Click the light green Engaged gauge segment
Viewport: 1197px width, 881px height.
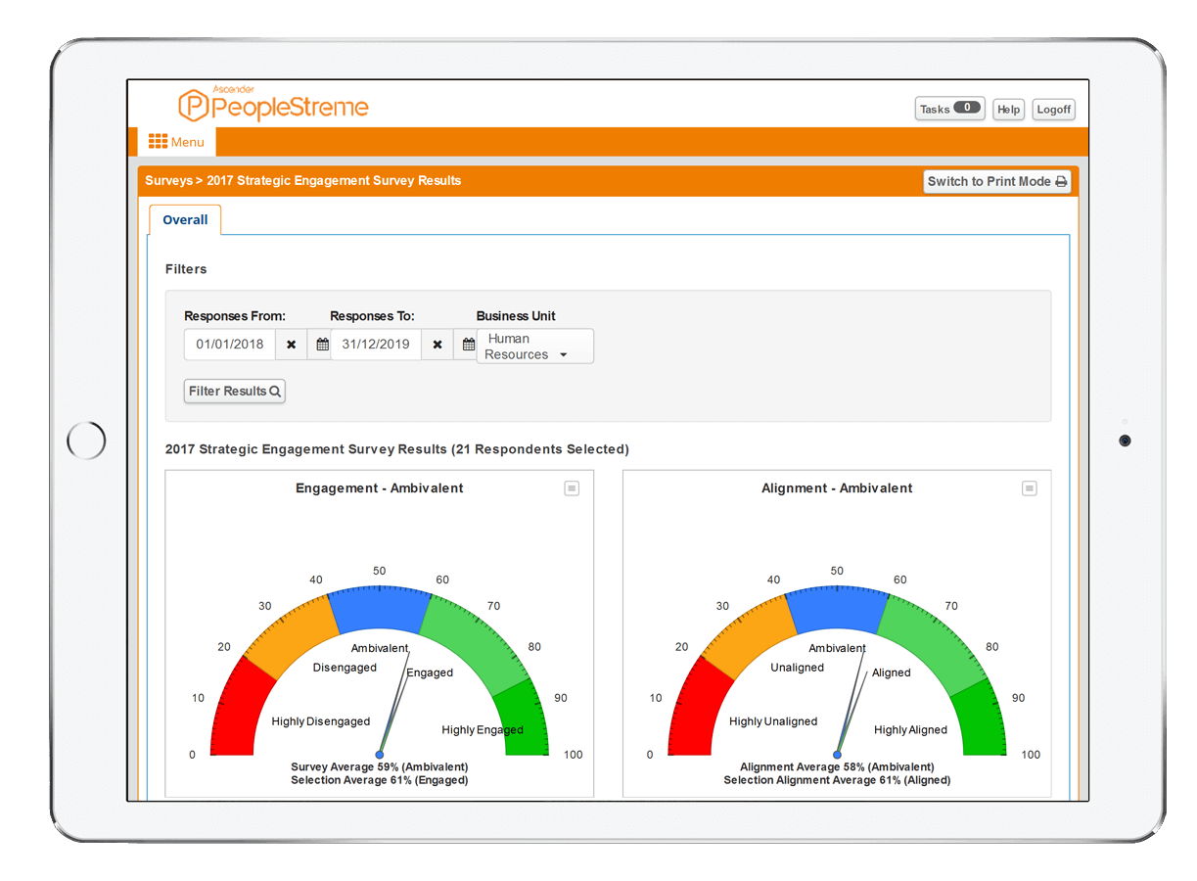pyautogui.click(x=477, y=638)
